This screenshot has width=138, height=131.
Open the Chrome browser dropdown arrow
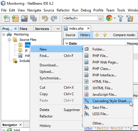pyautogui.click(x=115, y=18)
